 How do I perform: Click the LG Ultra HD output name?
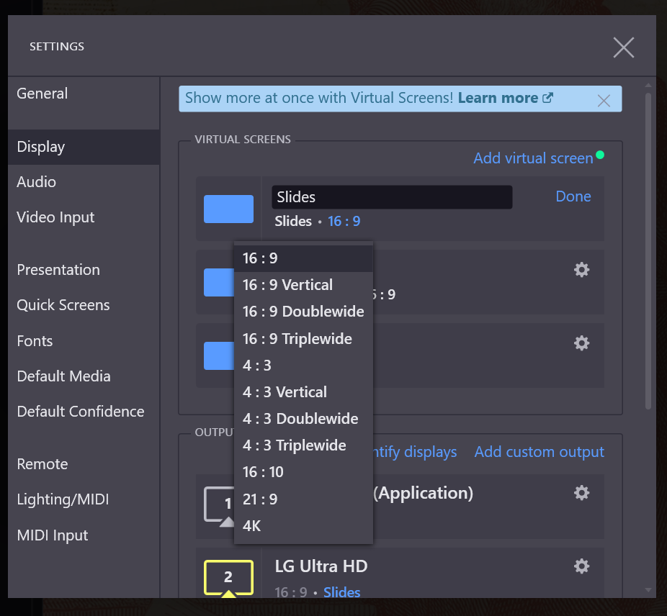[x=321, y=566]
